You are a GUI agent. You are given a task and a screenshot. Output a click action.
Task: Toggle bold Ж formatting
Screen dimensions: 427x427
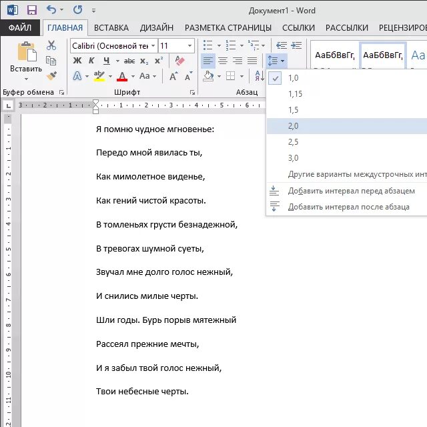pos(77,61)
